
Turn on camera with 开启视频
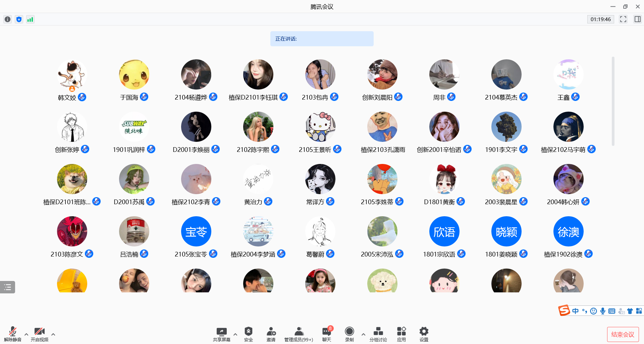pos(40,334)
